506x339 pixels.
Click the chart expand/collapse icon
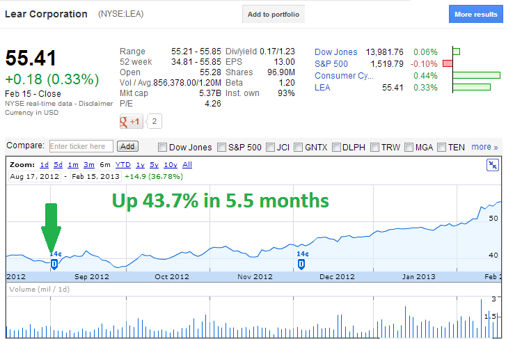493,165
